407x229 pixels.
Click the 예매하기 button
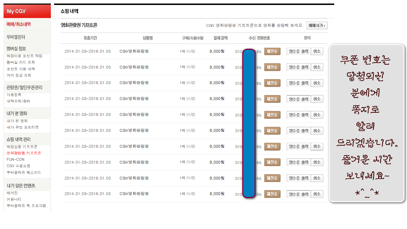(x=317, y=25)
